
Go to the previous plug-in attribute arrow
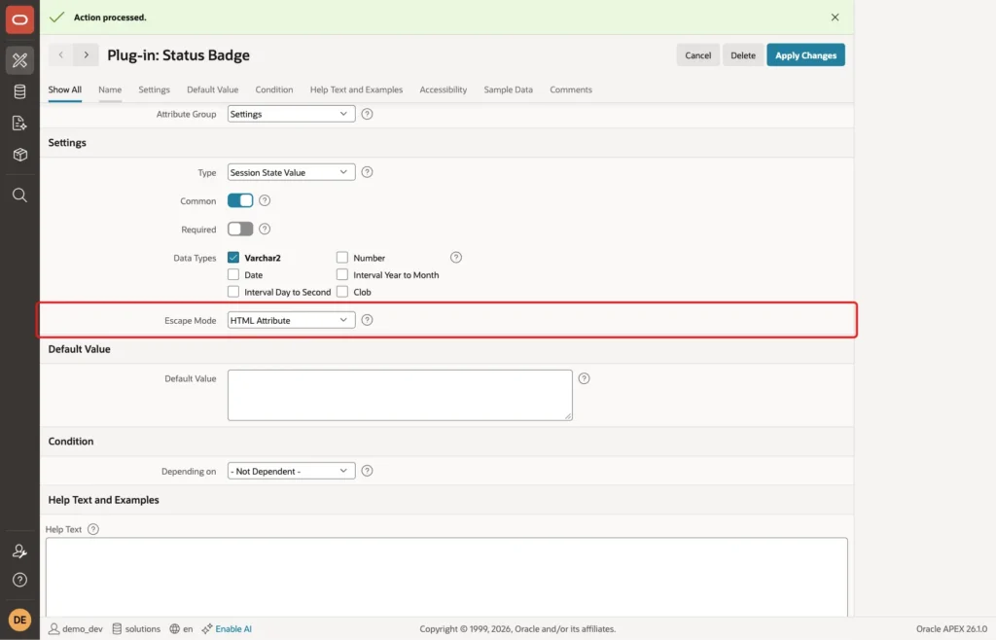click(61, 55)
